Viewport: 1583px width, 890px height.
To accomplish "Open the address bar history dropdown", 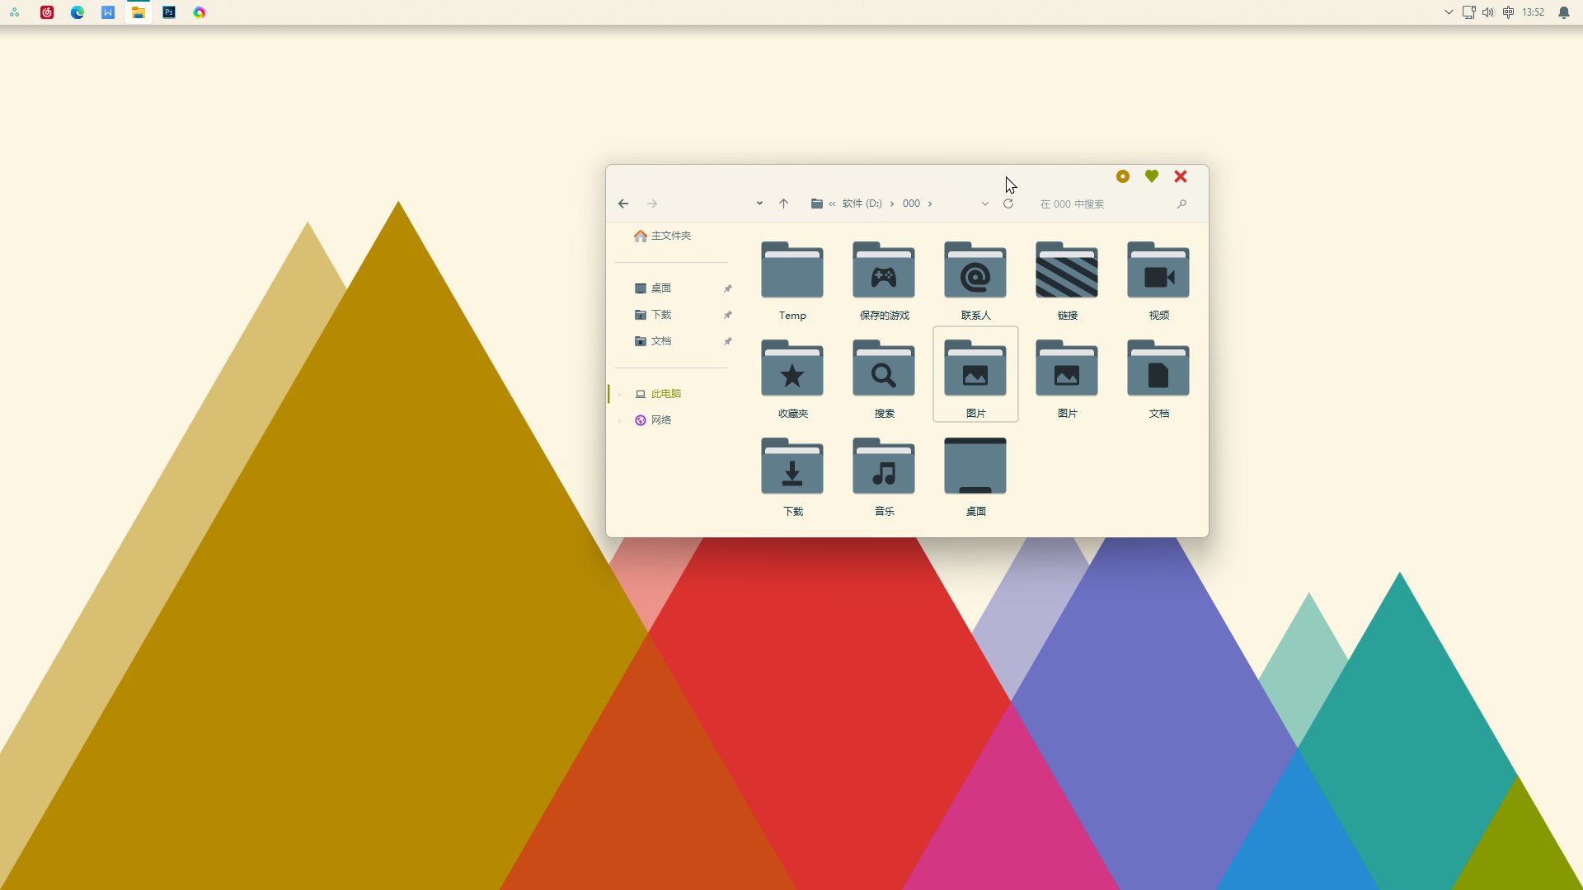I will tap(984, 204).
